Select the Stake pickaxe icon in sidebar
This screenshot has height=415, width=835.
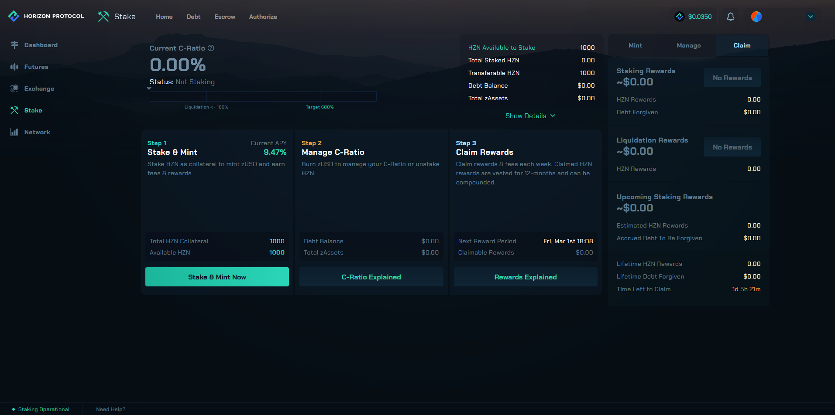point(14,110)
